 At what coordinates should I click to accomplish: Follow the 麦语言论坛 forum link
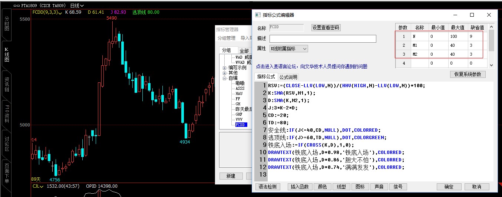311,66
